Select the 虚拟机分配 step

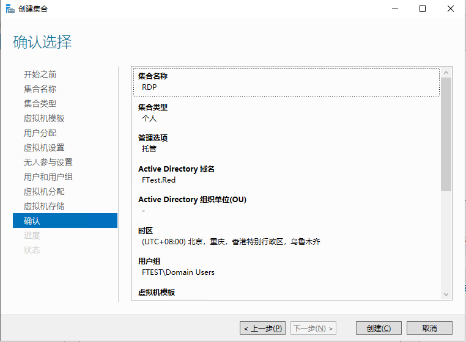click(44, 192)
